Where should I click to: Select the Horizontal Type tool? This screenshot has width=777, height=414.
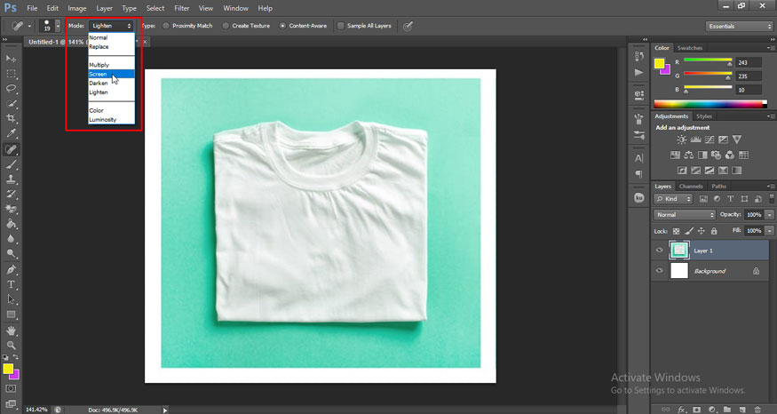[x=11, y=284]
